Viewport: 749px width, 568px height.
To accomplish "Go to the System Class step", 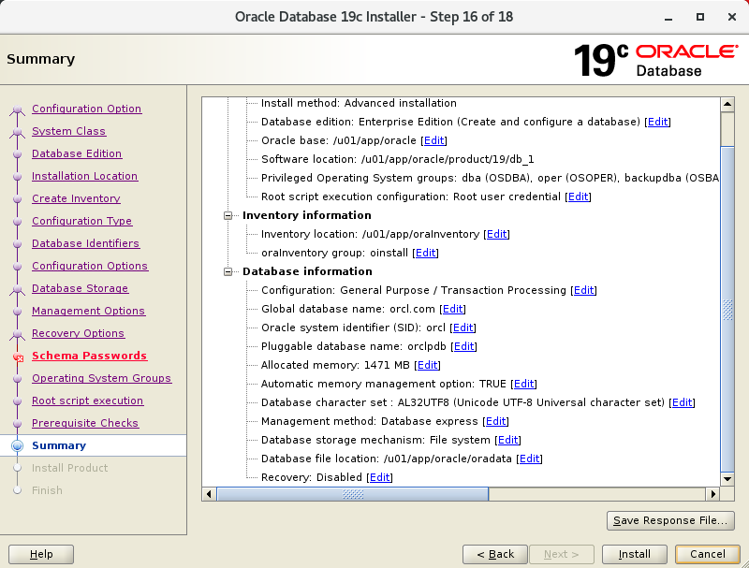I will point(68,131).
